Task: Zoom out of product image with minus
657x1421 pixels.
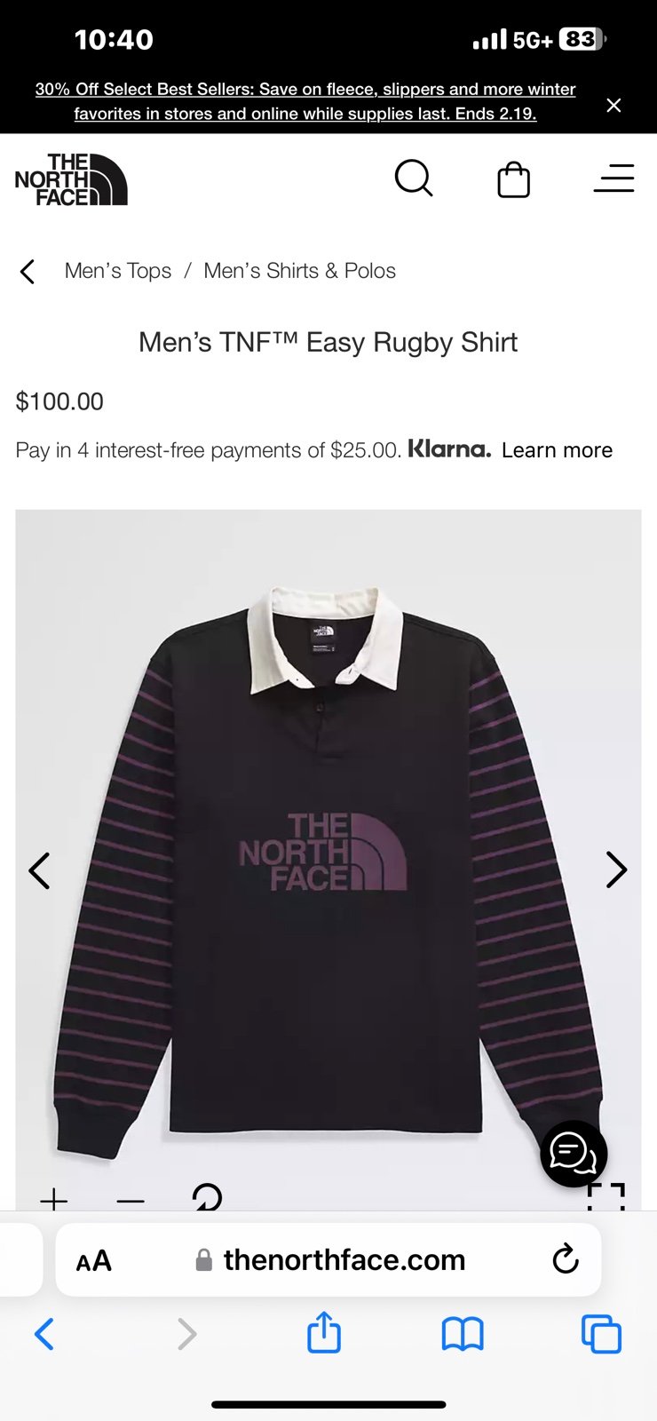Action: 131,1201
